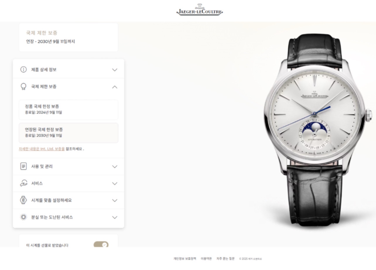This screenshot has height=270, width=376.
Task: Click the watch icon beside 시계를 맞춤 설정하세요
Action: [x=23, y=200]
